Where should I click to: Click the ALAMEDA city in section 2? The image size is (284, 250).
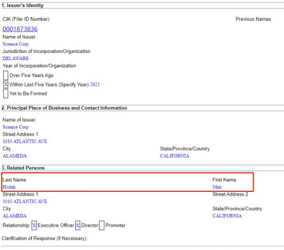(15, 156)
